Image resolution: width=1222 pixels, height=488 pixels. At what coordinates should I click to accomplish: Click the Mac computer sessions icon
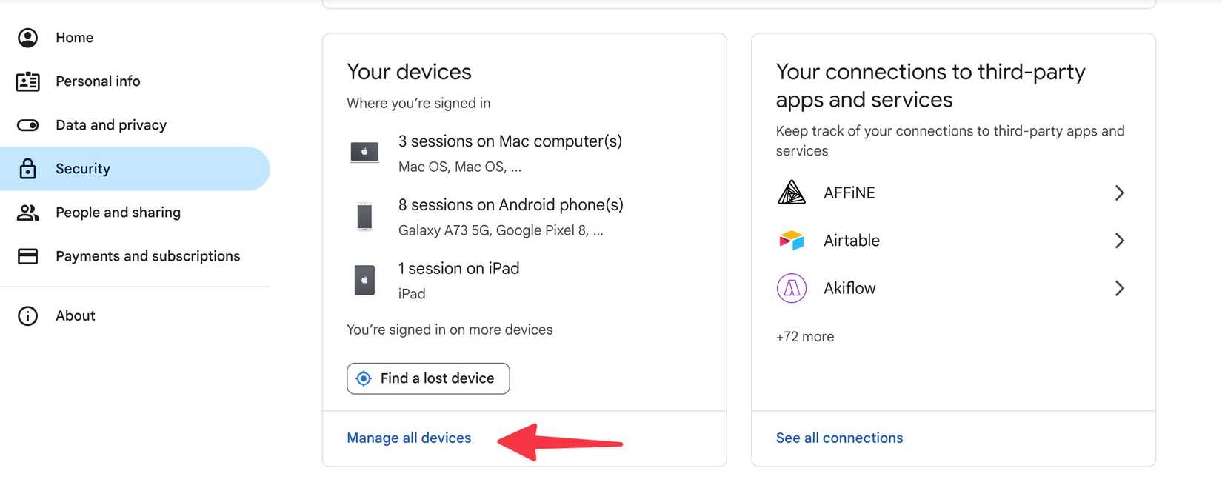point(364,152)
